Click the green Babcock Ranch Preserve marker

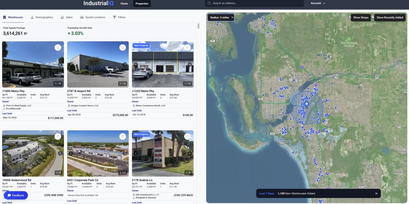(x=349, y=39)
